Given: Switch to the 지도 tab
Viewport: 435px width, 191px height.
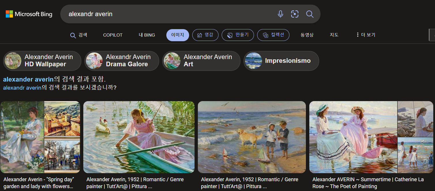Looking at the screenshot, I should (x=334, y=35).
